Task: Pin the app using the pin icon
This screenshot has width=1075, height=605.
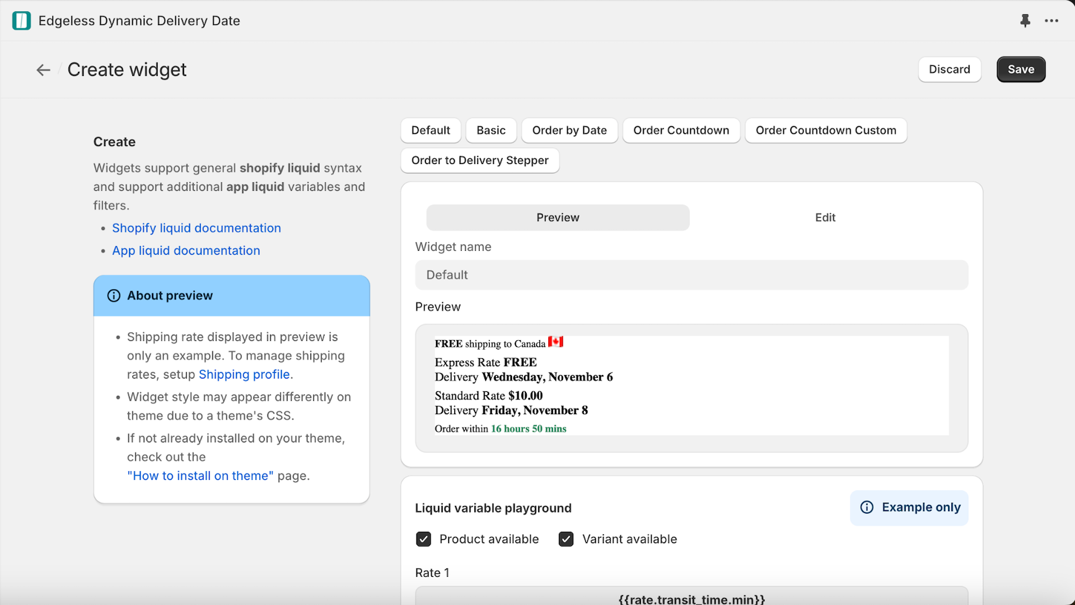Action: pyautogui.click(x=1025, y=21)
